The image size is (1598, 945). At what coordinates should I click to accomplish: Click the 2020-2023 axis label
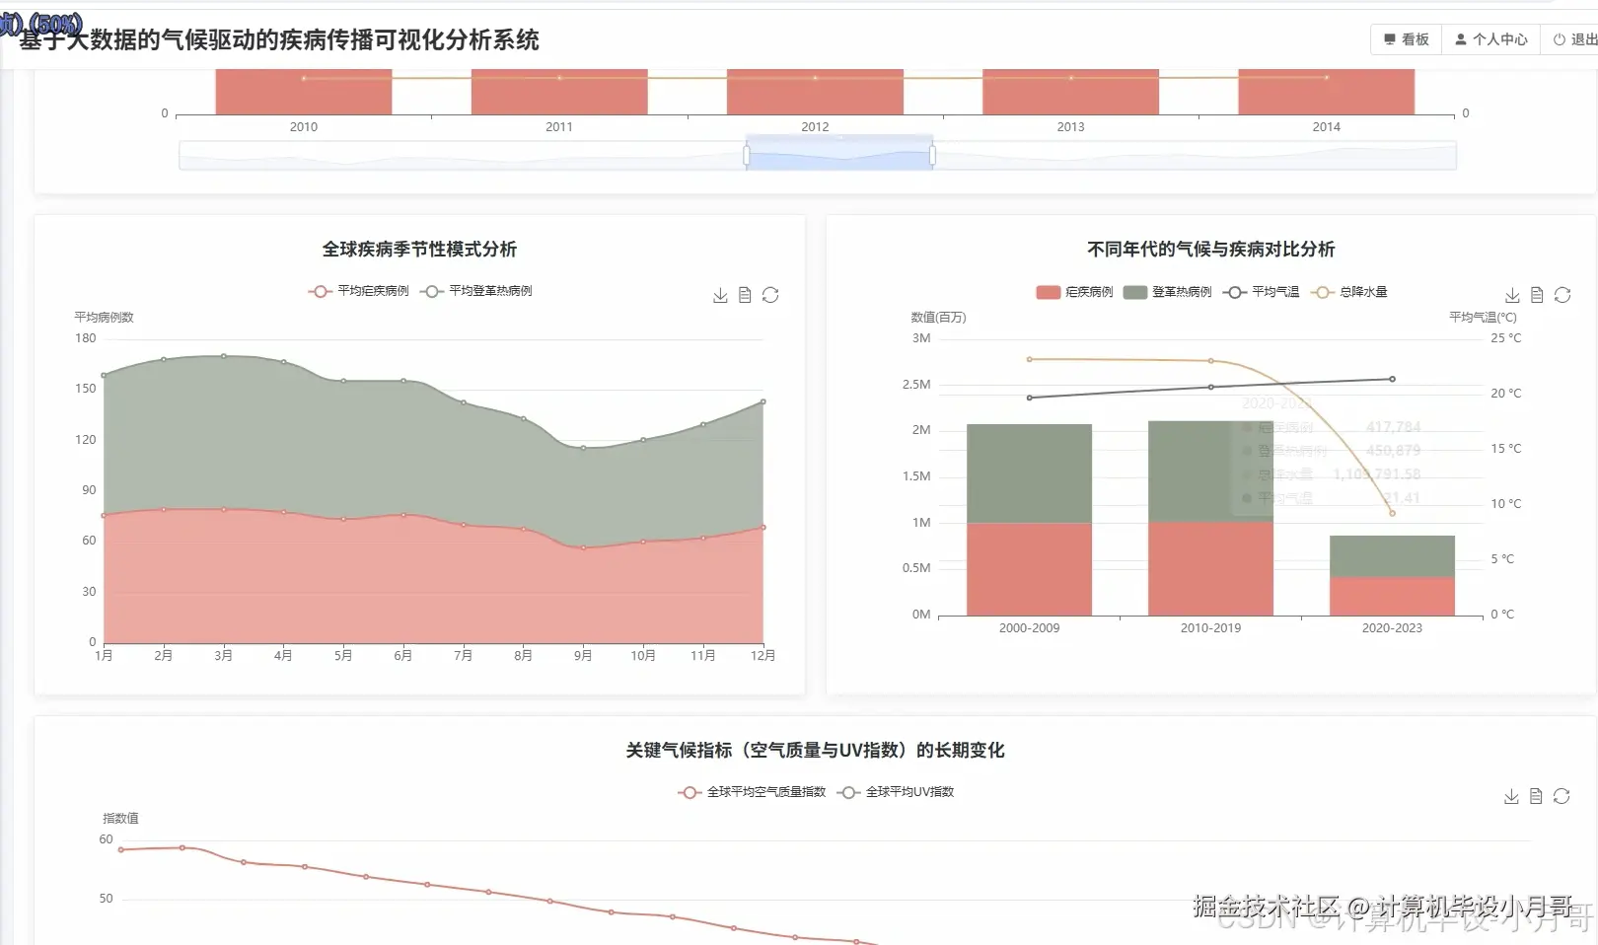(x=1392, y=628)
